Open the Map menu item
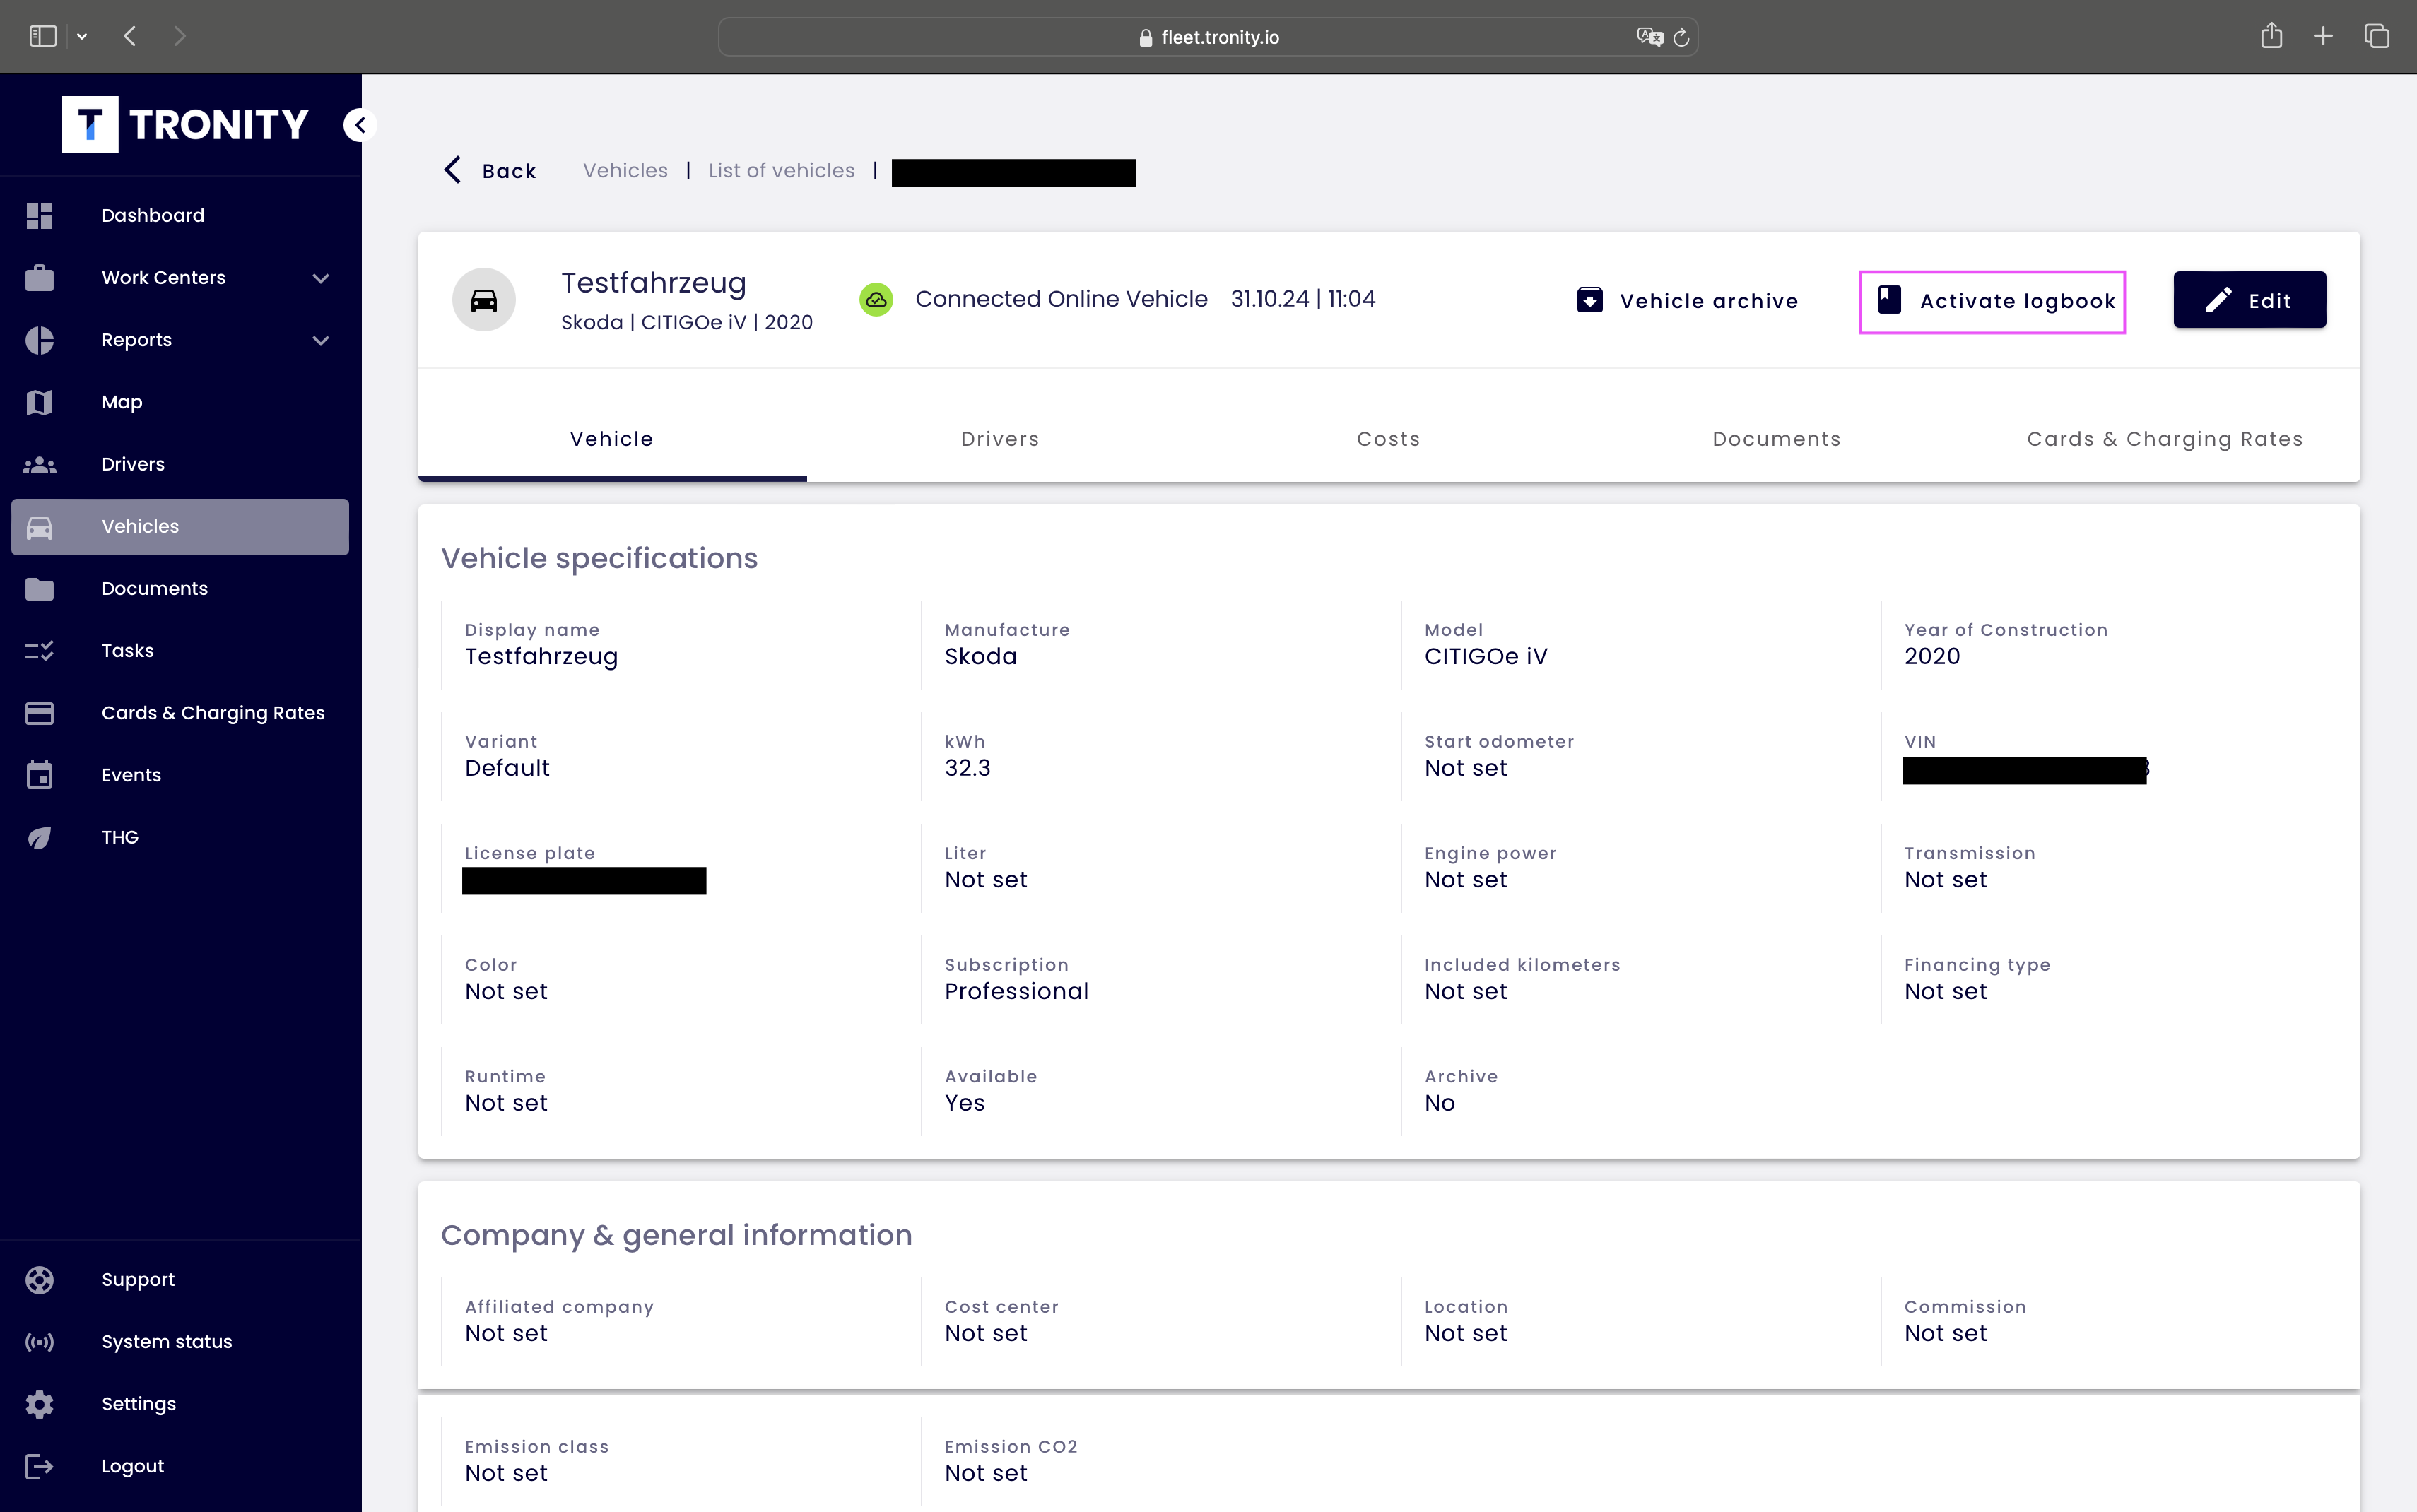2417x1512 pixels. pos(180,402)
